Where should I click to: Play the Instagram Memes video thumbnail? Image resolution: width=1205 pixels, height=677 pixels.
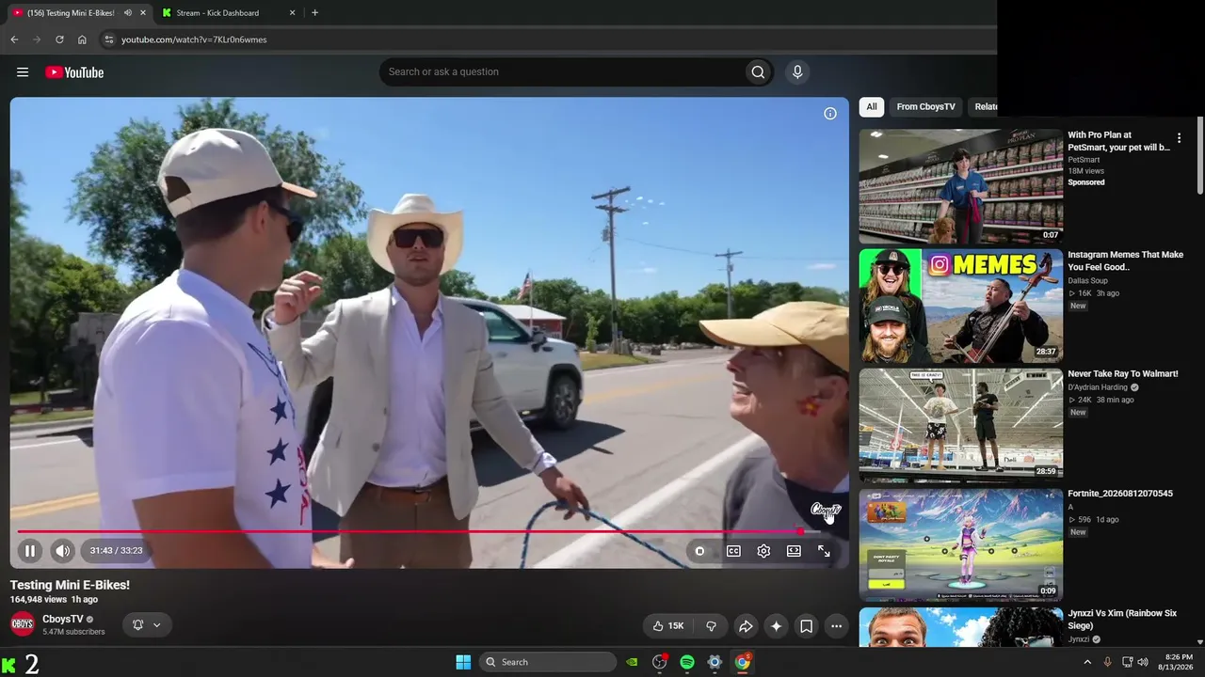(961, 306)
